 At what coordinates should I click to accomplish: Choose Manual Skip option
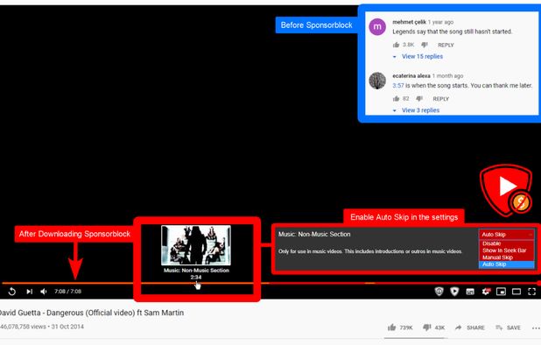[x=507, y=257]
